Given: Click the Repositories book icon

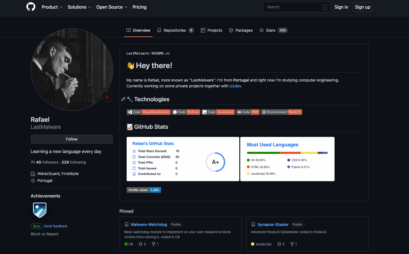Looking at the screenshot, I should 159,30.
